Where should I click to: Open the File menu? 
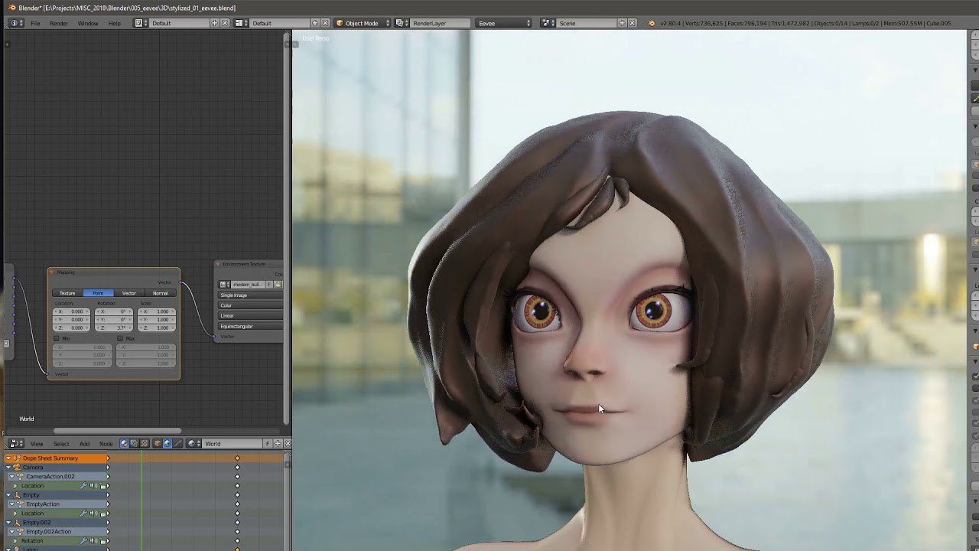coord(35,23)
